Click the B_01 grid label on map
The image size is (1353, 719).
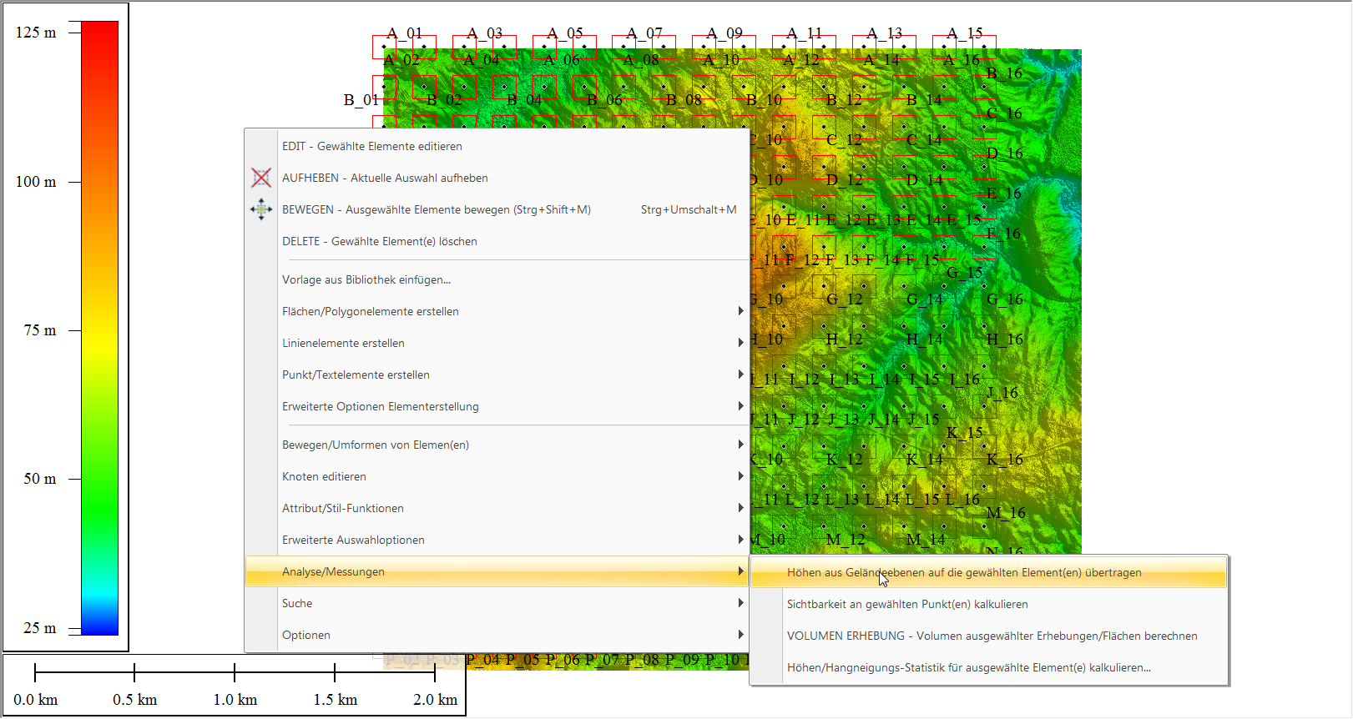pyautogui.click(x=361, y=100)
